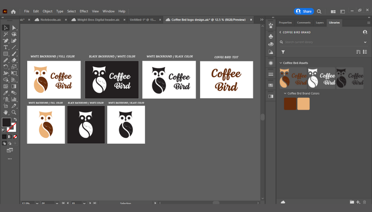The image size is (372, 212).
Task: Pick the Lasso tool
Action: (14, 34)
